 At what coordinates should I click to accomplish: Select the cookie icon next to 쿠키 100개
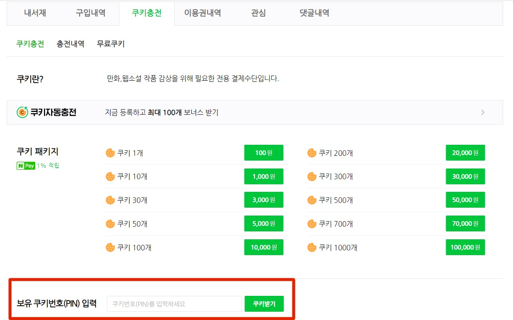point(110,247)
